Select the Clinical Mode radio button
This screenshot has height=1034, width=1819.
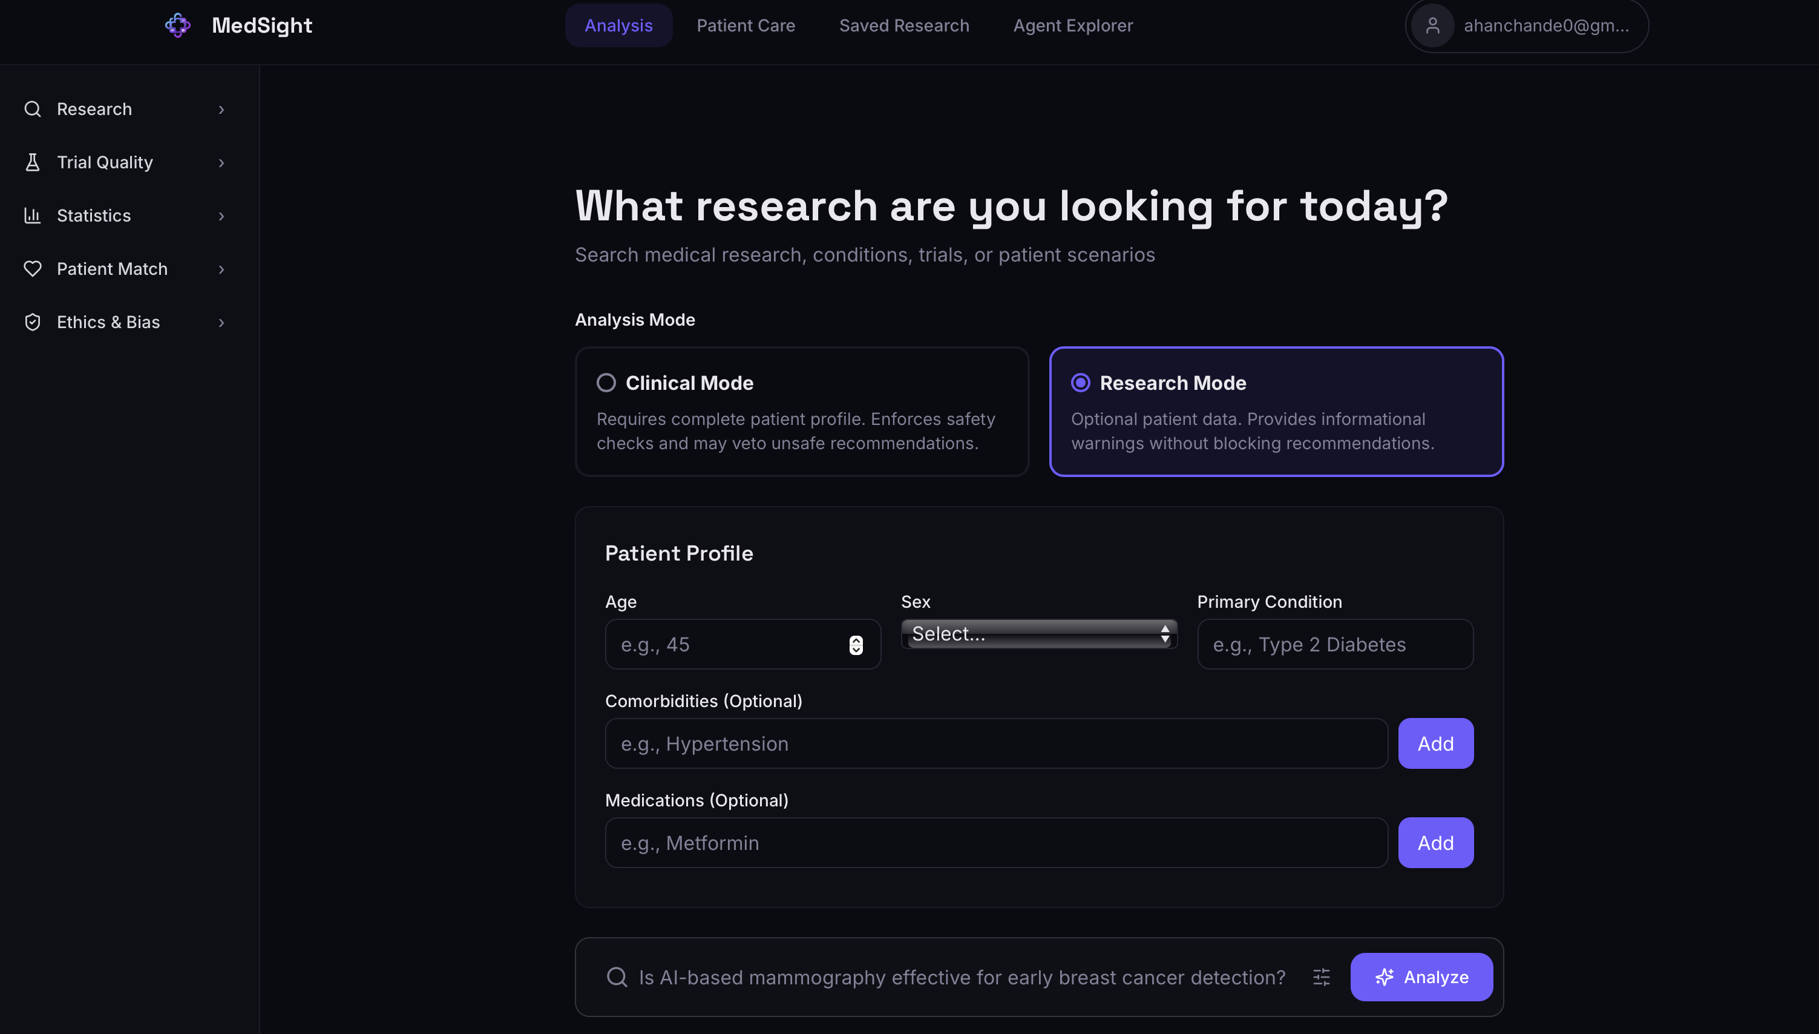[x=606, y=383]
